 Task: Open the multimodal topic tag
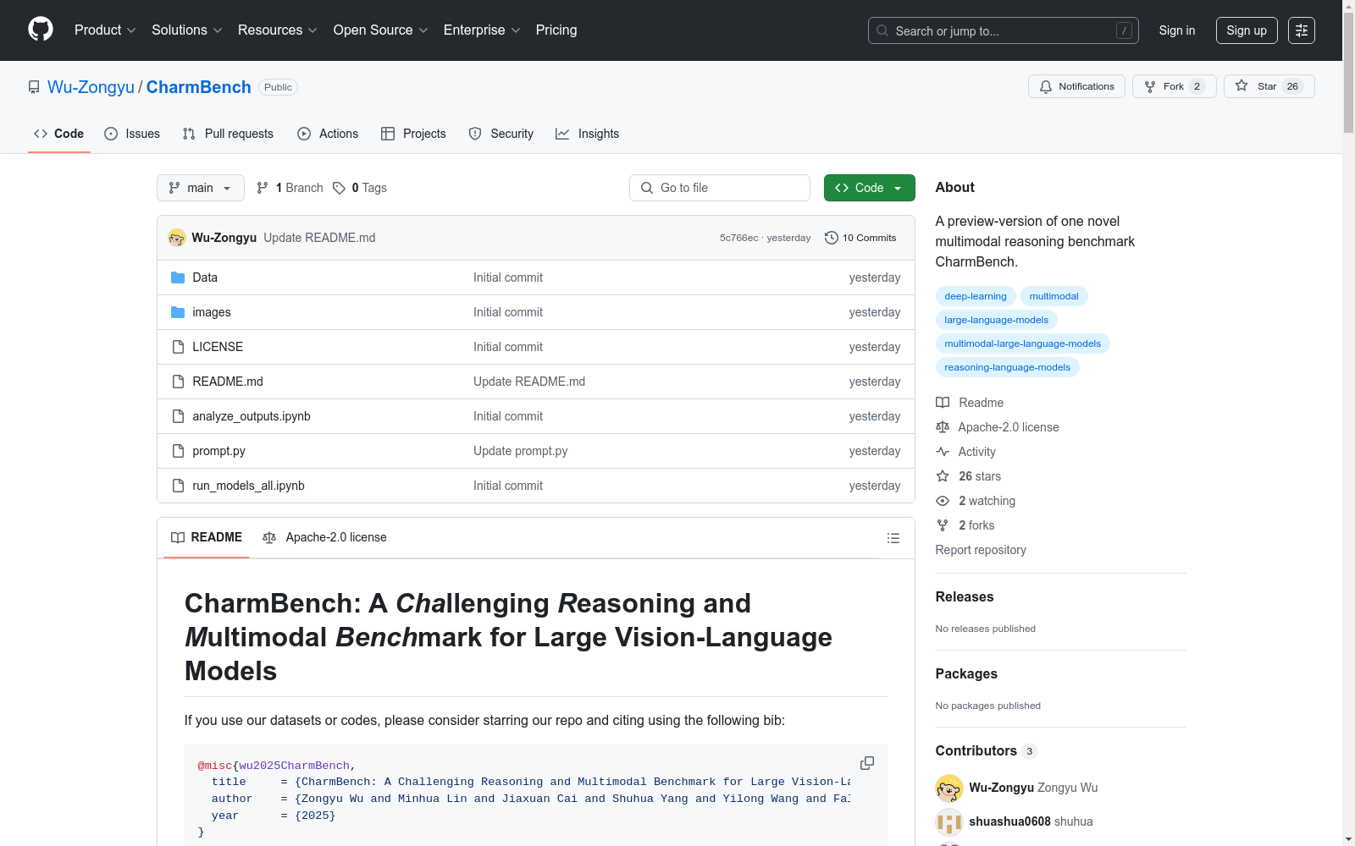1054,296
